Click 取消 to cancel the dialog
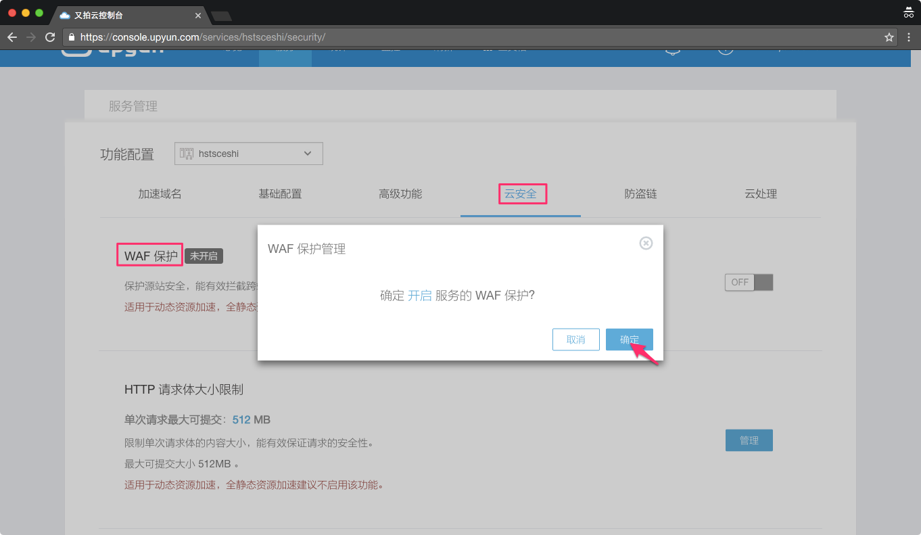 575,340
